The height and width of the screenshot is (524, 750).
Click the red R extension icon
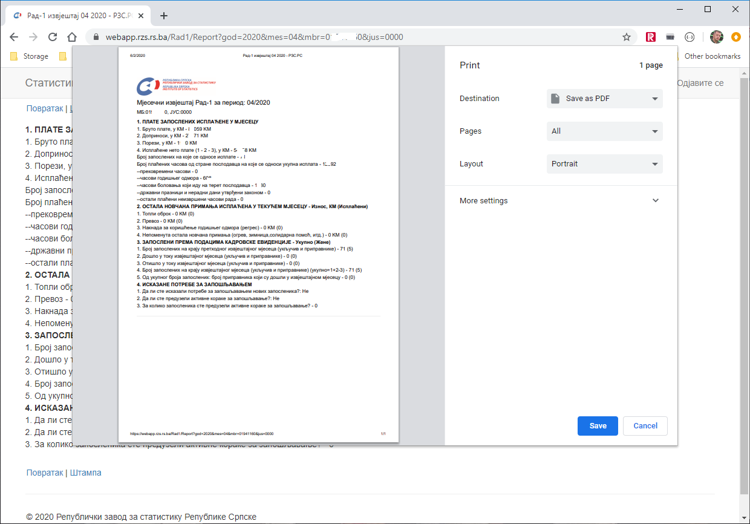651,37
